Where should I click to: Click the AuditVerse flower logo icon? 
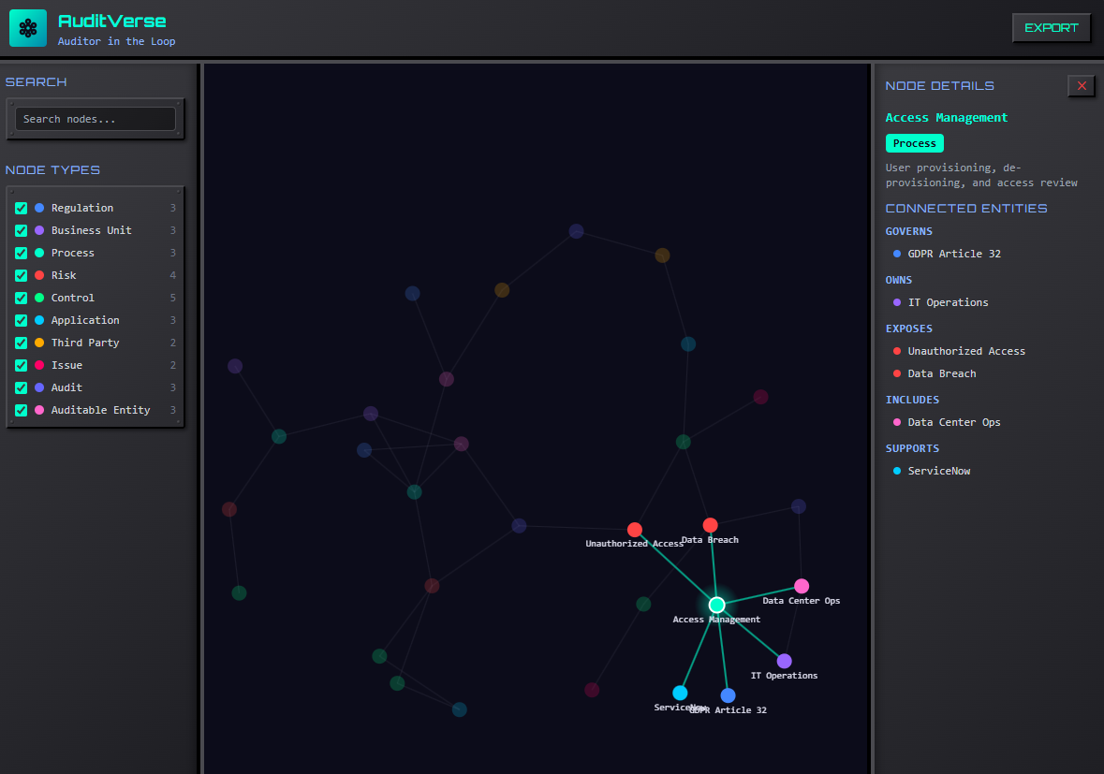pyautogui.click(x=27, y=27)
